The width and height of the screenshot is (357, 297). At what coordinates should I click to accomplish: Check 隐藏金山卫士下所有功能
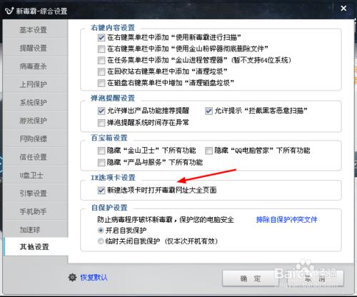[x=101, y=151]
